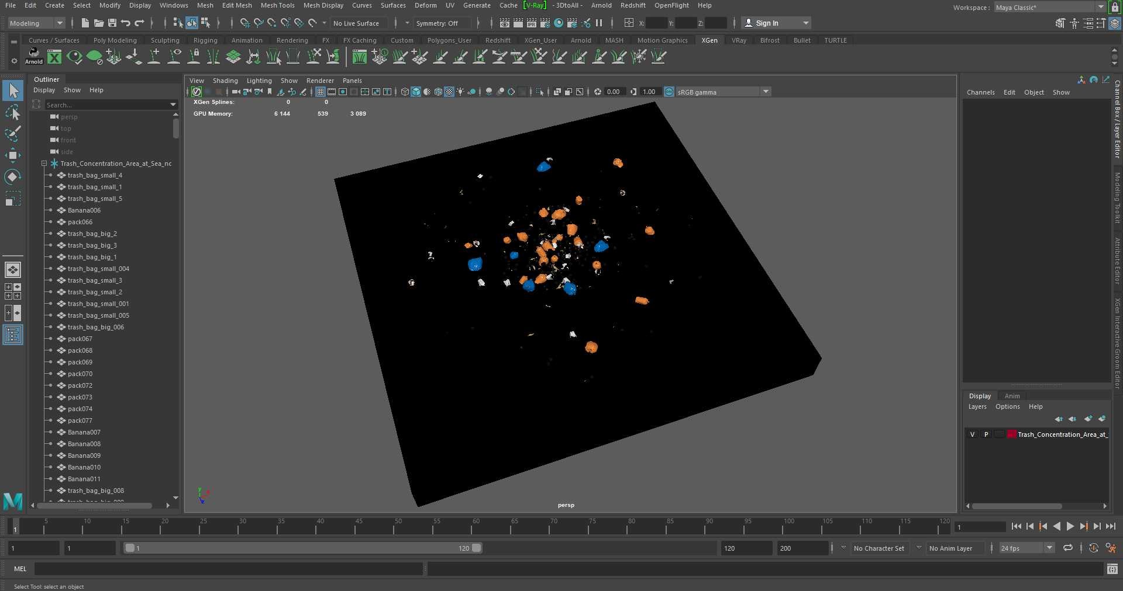Click the Lasso select tool icon
1123x591 pixels.
13,112
